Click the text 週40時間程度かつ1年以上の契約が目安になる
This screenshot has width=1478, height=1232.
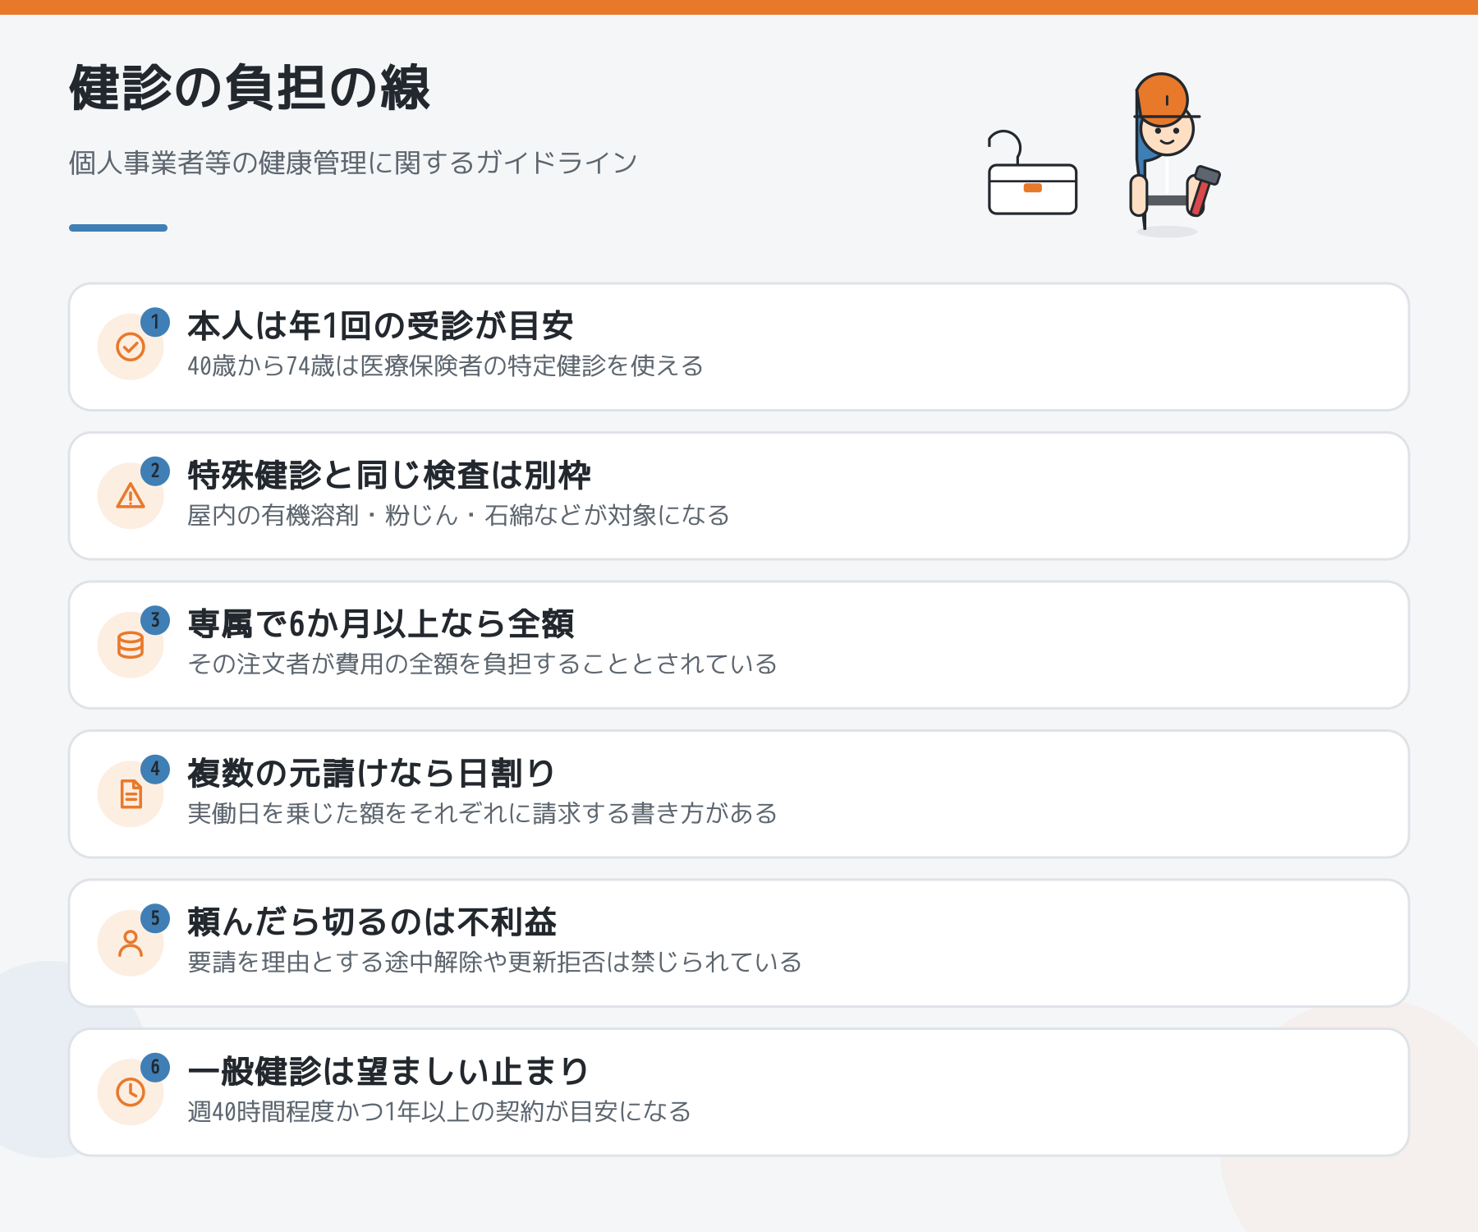point(439,1112)
